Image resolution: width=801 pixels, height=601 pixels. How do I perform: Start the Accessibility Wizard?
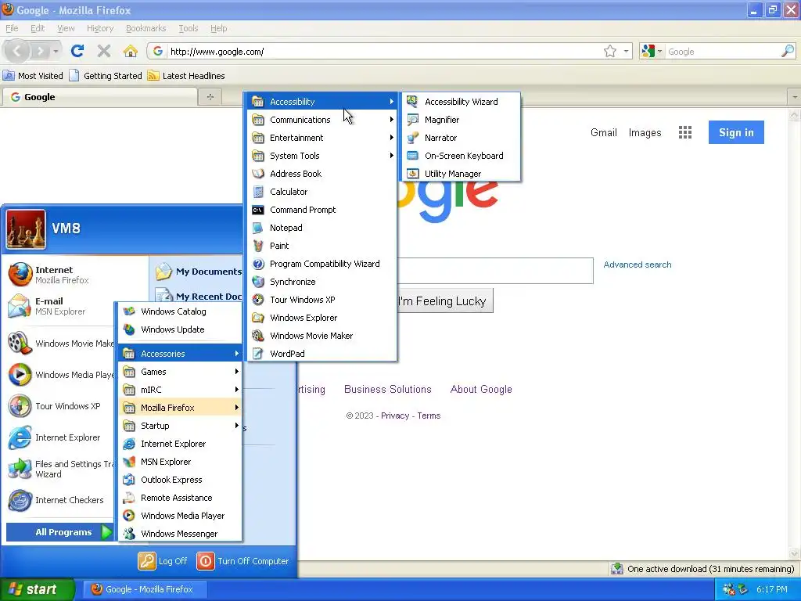461,102
